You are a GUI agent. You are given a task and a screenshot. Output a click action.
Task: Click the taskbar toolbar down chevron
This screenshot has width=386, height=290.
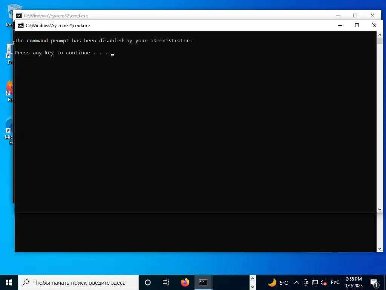(253, 287)
